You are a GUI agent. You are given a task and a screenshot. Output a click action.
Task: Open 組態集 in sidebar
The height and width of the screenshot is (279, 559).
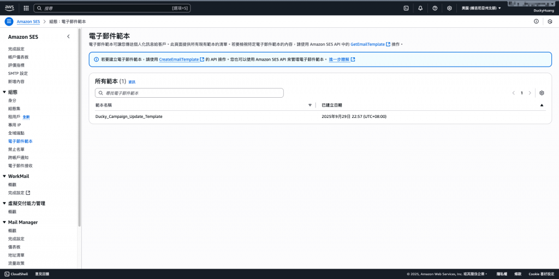click(x=14, y=109)
